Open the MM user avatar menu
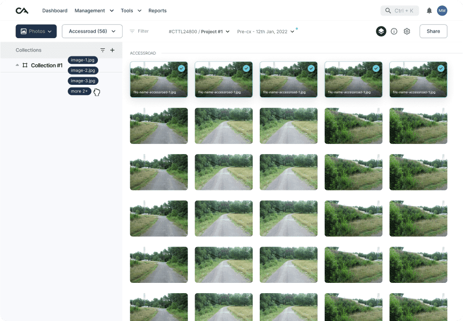The height and width of the screenshot is (321, 463). (x=442, y=11)
